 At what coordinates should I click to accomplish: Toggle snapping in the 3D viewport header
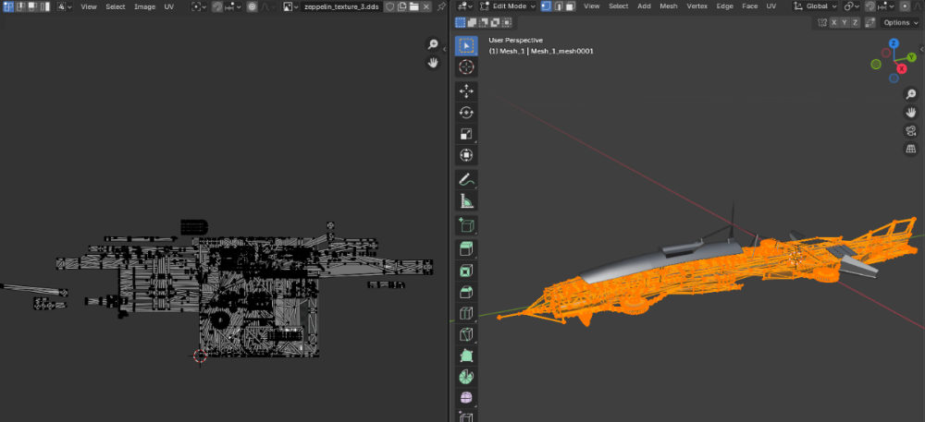point(870,6)
